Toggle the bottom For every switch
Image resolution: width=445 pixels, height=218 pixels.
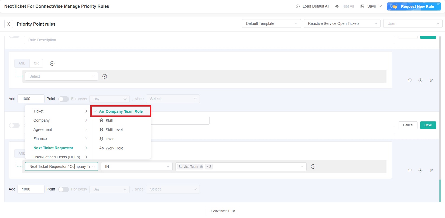[x=64, y=189]
